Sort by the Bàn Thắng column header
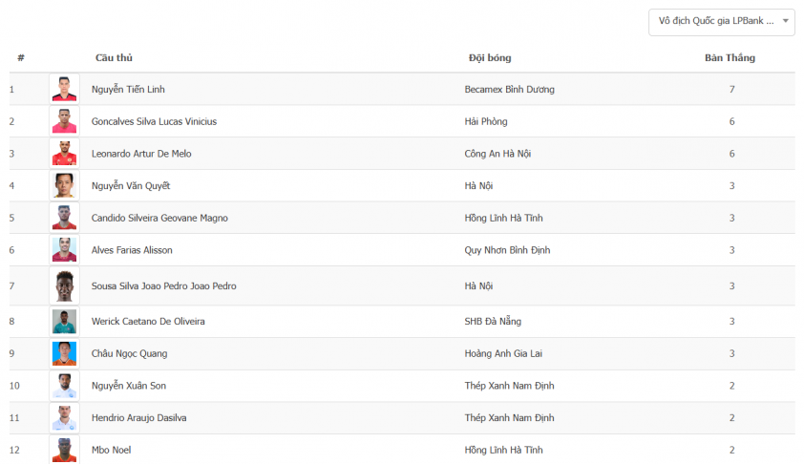This screenshot has height=464, width=804. point(730,58)
